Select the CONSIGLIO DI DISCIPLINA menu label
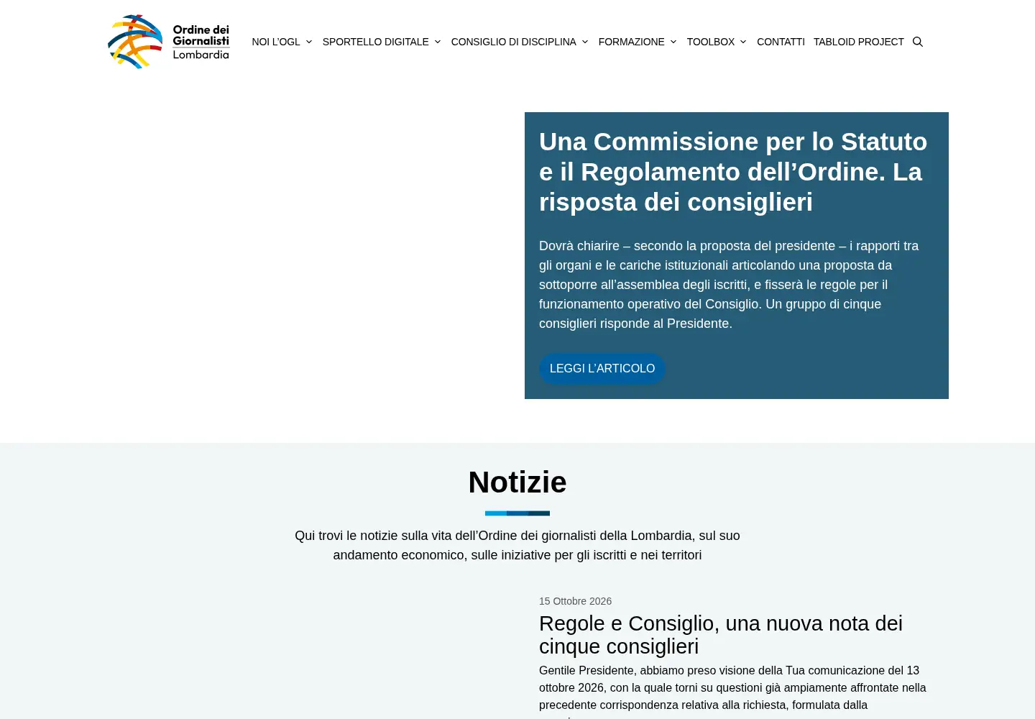 tap(513, 42)
